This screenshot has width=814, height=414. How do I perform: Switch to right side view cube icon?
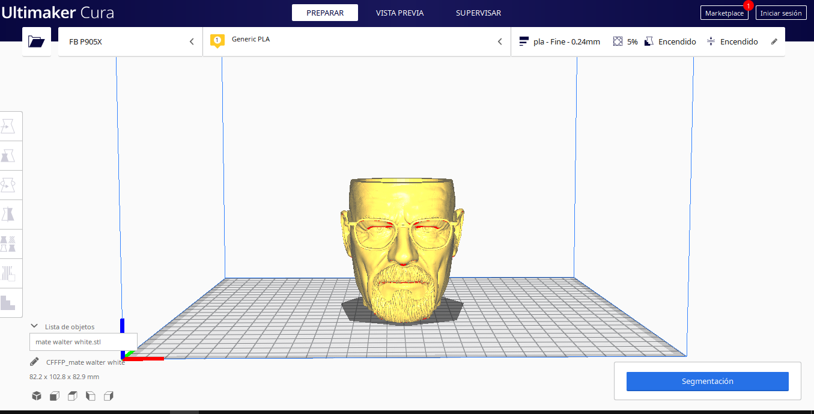(109, 396)
